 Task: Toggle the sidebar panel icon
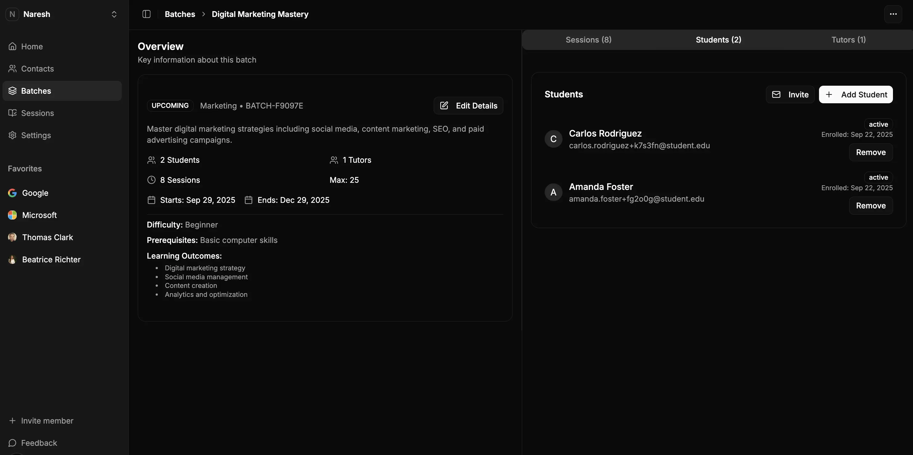click(146, 14)
